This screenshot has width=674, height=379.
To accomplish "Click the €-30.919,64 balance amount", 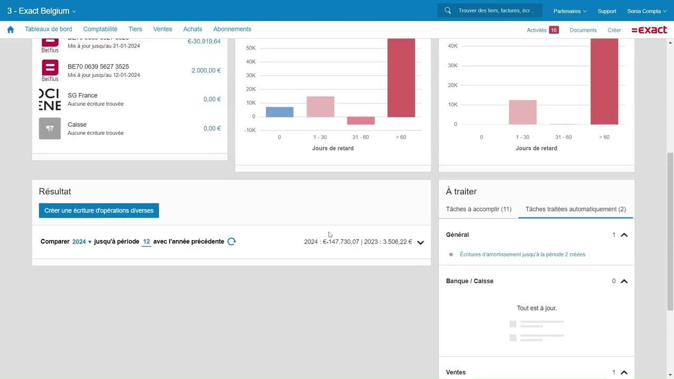I will tap(204, 42).
